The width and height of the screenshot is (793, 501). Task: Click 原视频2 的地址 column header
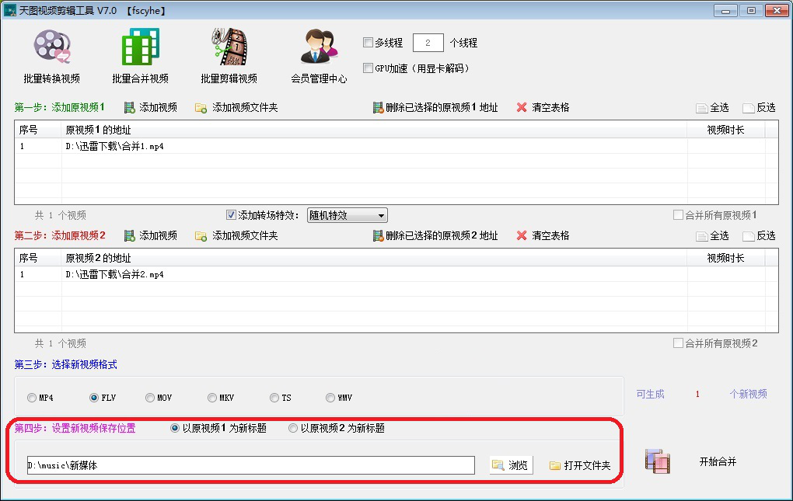374,258
